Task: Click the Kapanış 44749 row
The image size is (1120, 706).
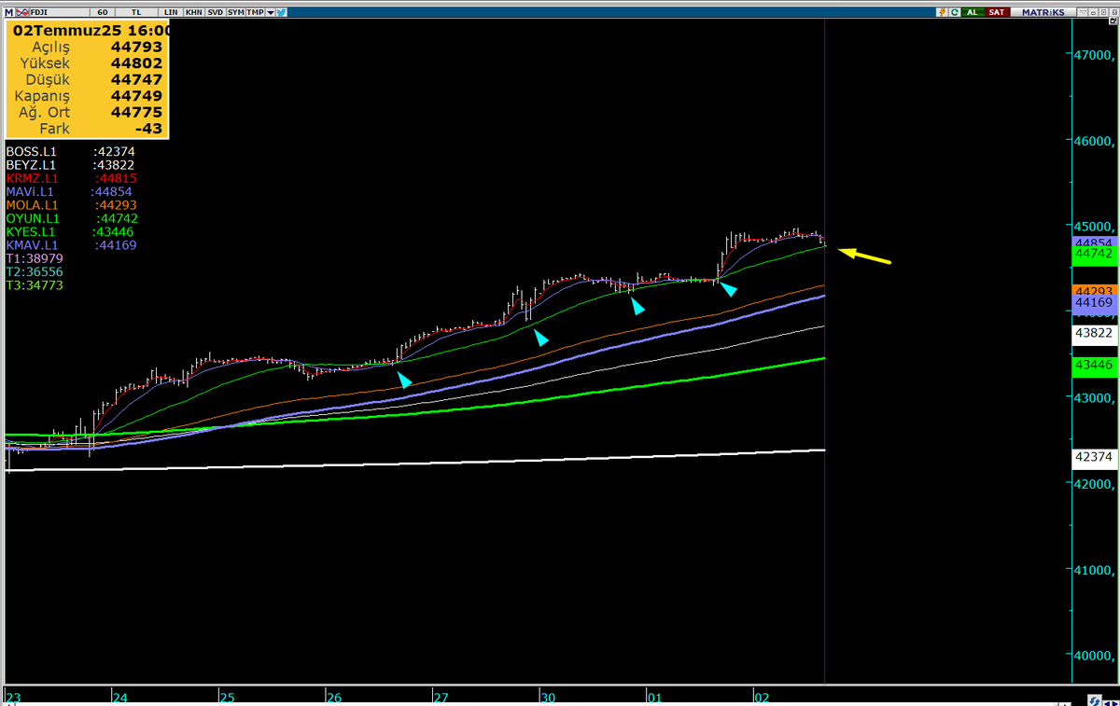Action: pyautogui.click(x=87, y=96)
